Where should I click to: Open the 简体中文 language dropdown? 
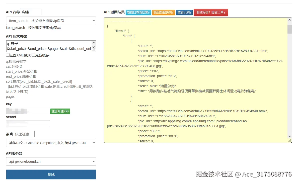pyautogui.click(x=51, y=143)
